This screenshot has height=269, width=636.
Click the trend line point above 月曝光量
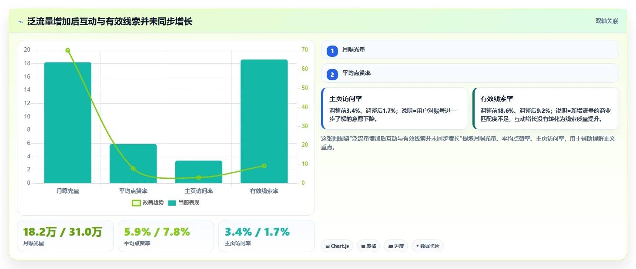pyautogui.click(x=68, y=50)
